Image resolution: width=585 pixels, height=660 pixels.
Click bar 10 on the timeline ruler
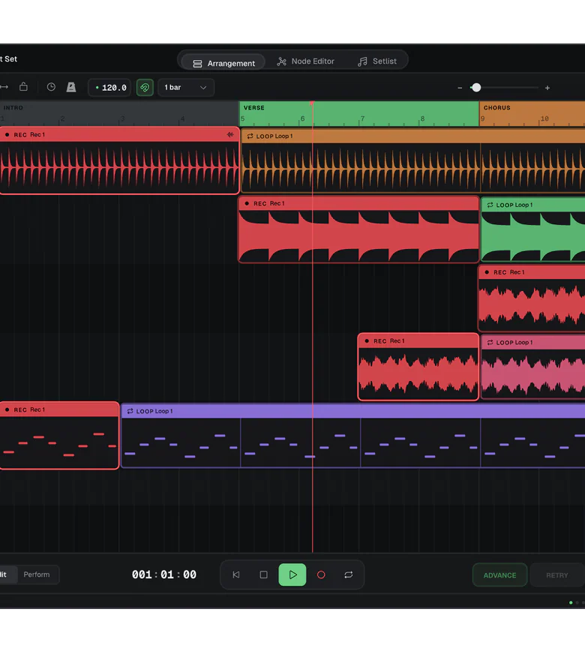coord(544,118)
